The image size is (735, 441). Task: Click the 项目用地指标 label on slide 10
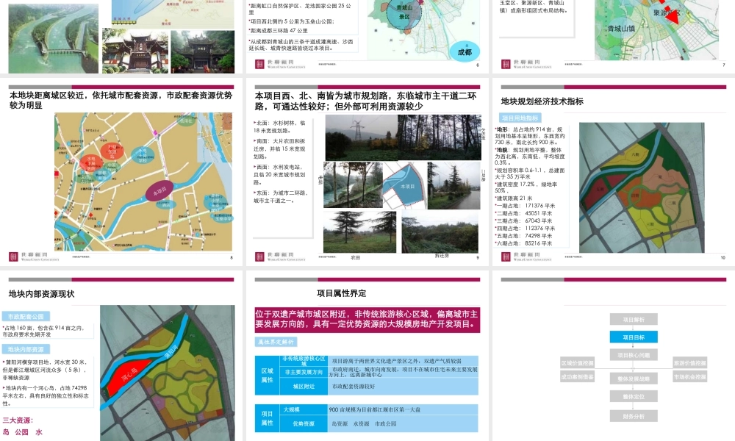pyautogui.click(x=520, y=118)
